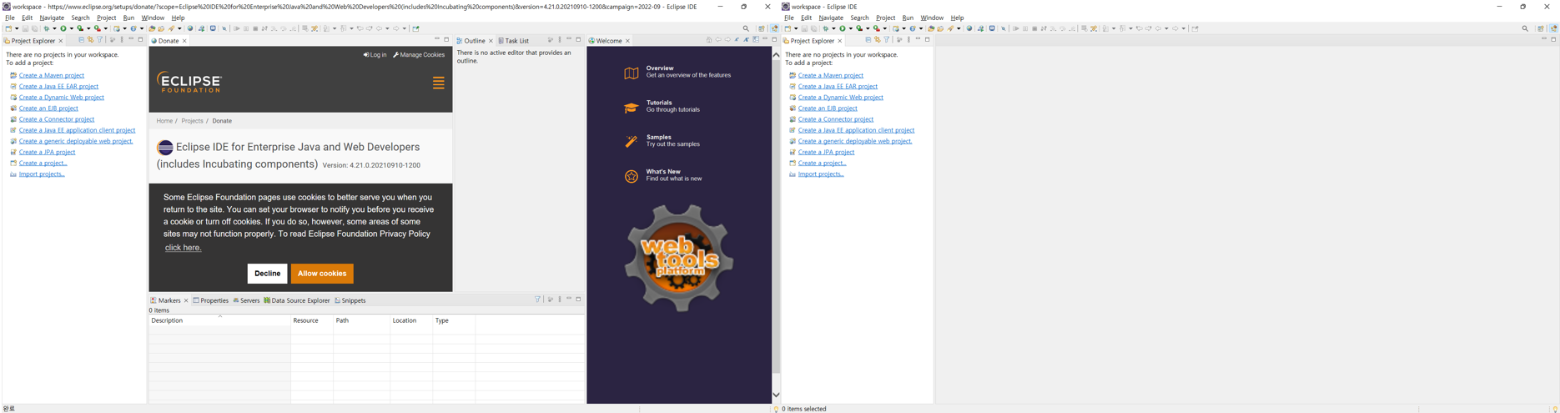Open the Project menu in right window
This screenshot has height=413, width=1560.
(x=885, y=18)
